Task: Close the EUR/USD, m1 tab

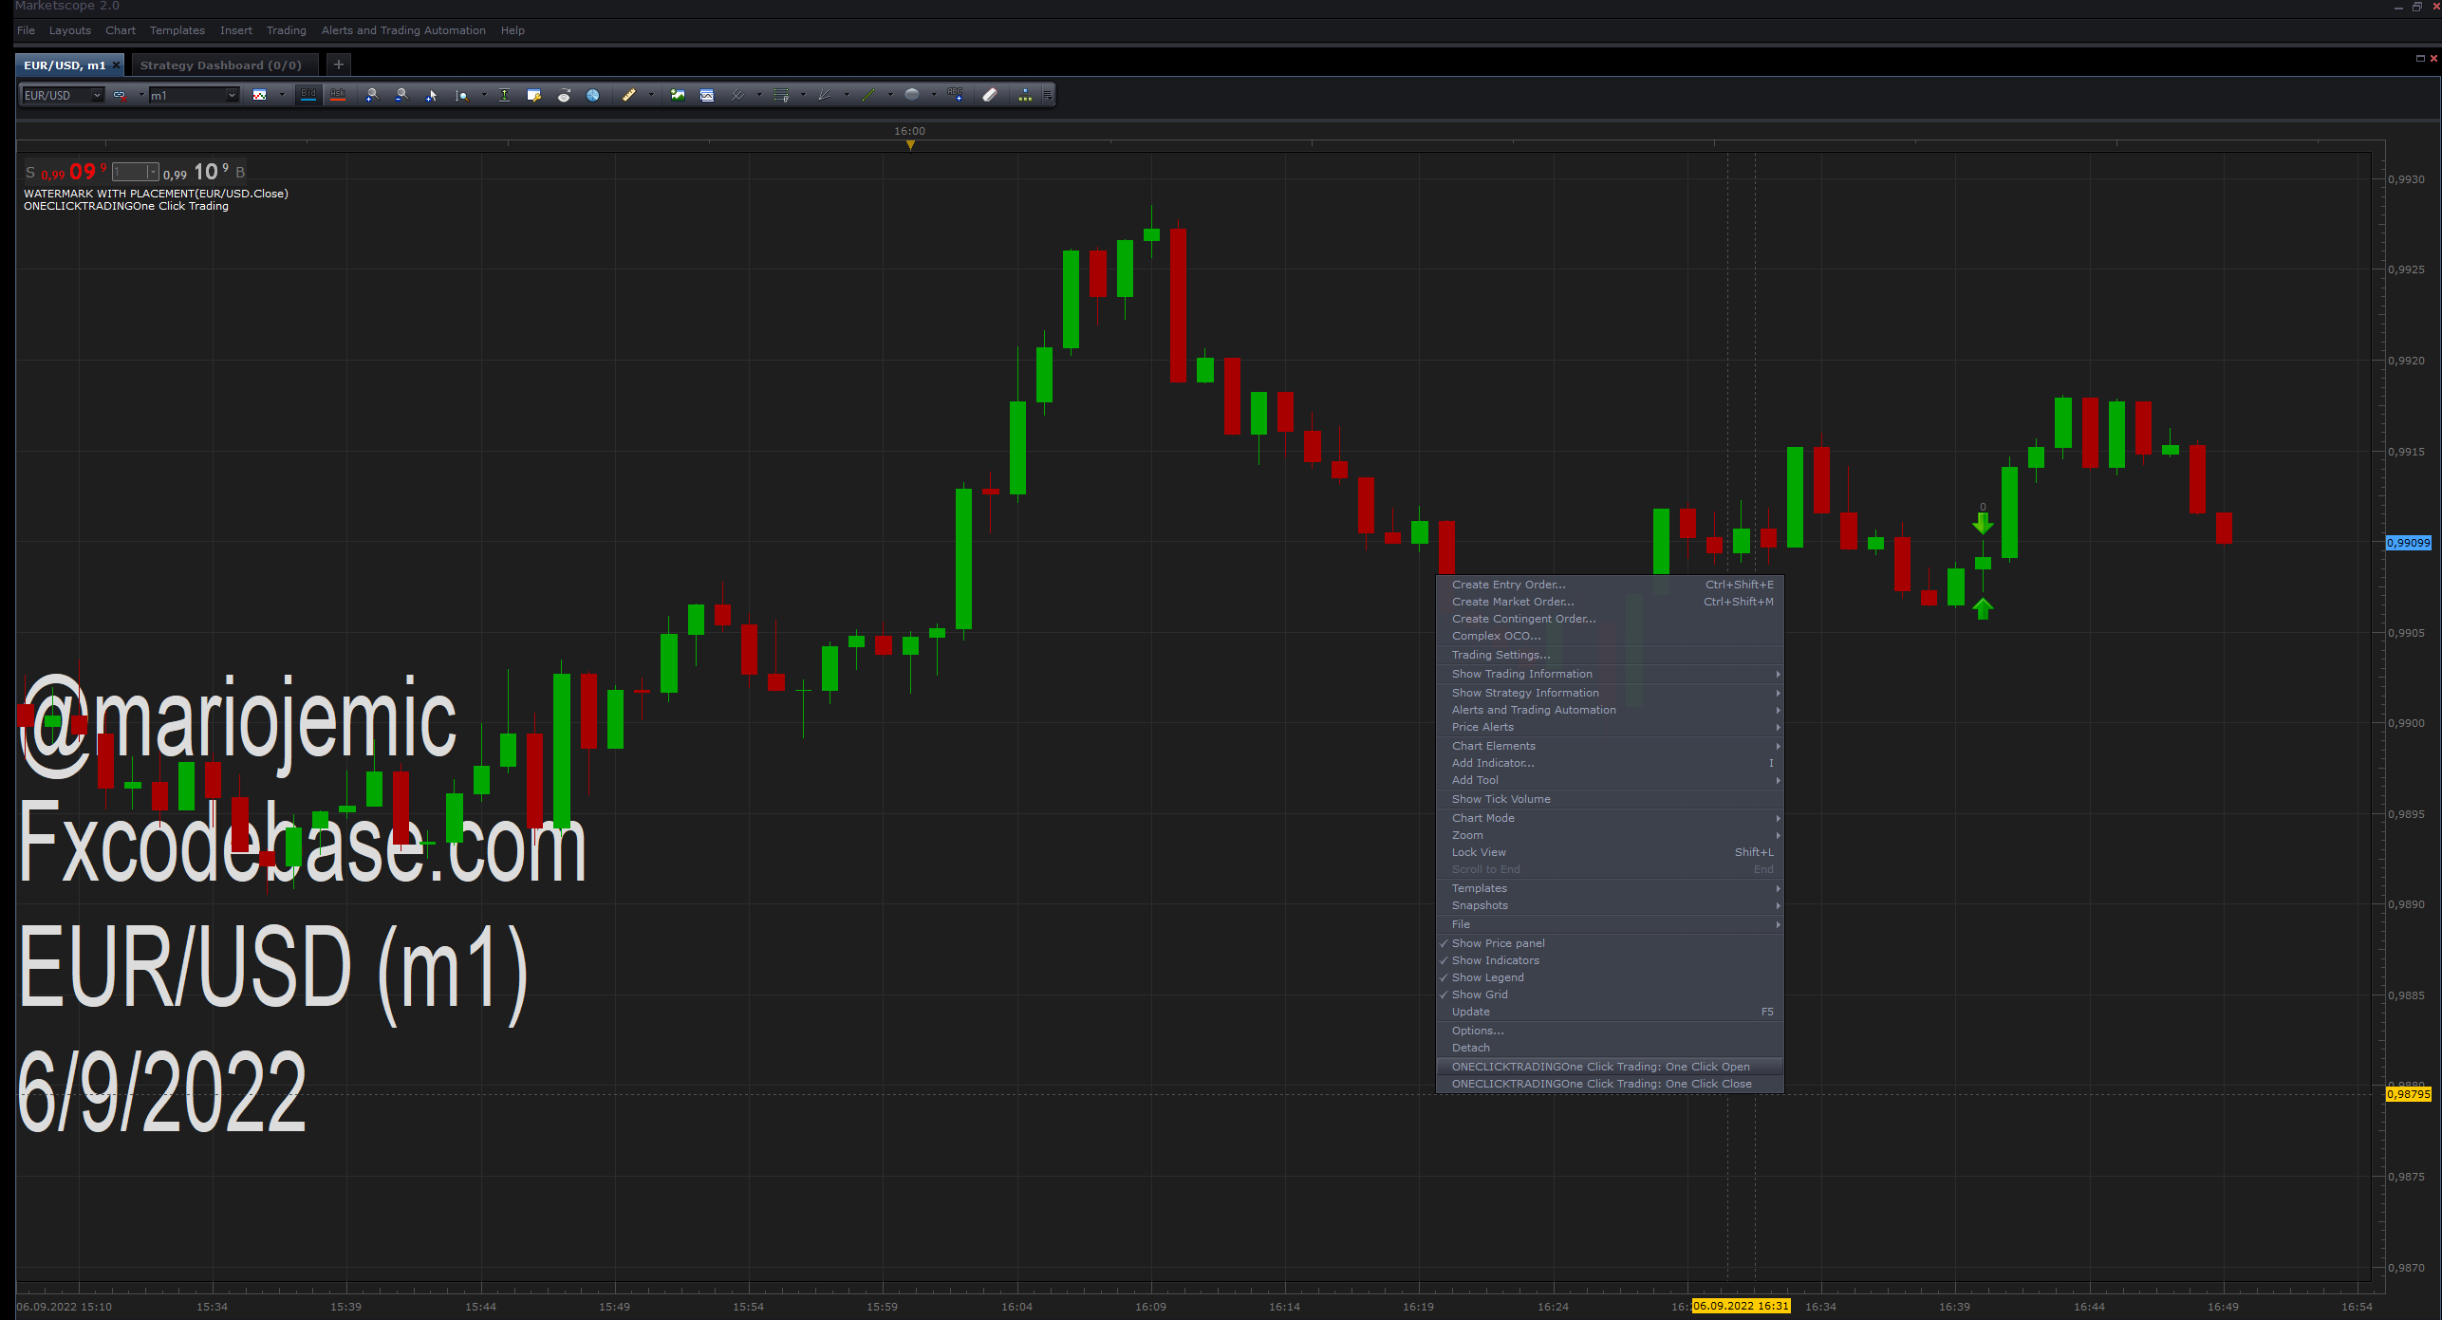Action: coord(116,65)
